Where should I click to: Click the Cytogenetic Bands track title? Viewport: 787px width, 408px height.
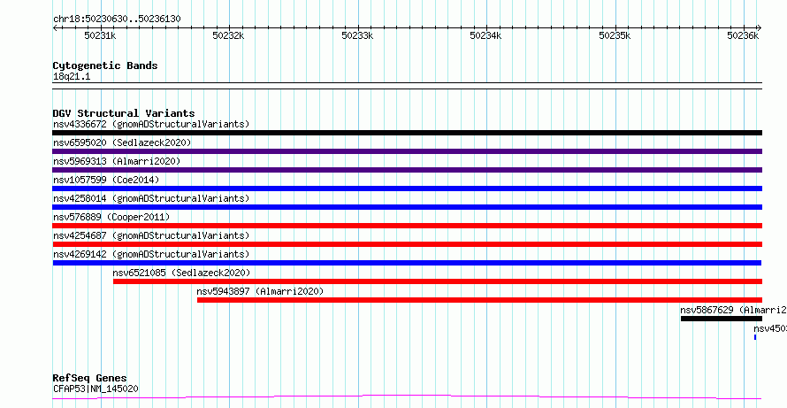(105, 65)
